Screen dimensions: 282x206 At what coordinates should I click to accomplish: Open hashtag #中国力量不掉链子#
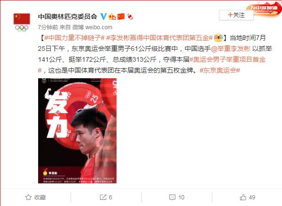74,38
